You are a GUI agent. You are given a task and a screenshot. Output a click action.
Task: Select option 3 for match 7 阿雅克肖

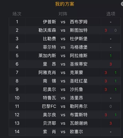(106, 73)
